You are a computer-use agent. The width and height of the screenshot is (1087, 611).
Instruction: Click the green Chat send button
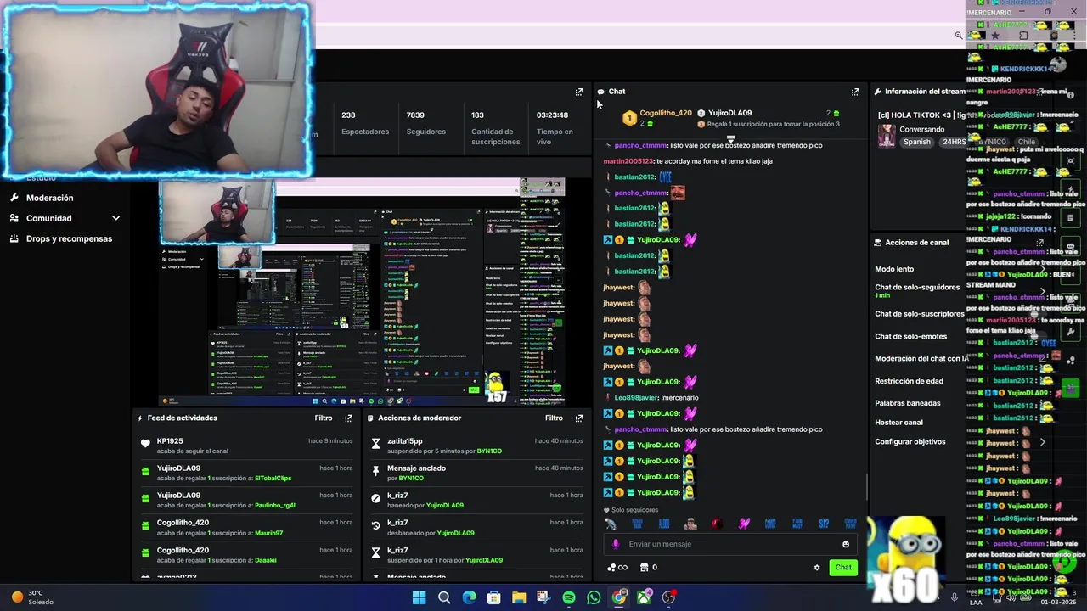(x=843, y=568)
